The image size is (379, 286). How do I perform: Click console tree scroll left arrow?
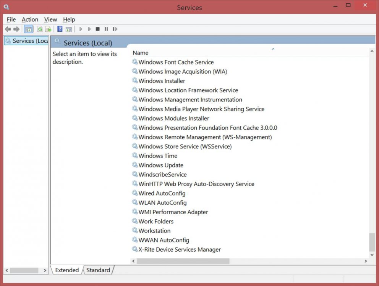point(7,270)
